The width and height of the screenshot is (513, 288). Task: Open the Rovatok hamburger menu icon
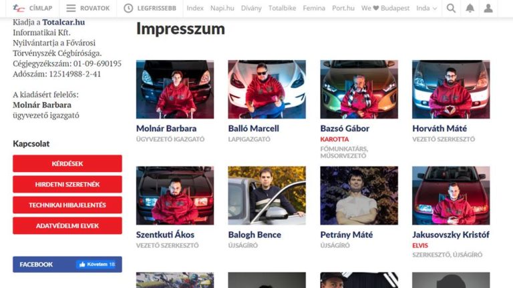point(71,8)
